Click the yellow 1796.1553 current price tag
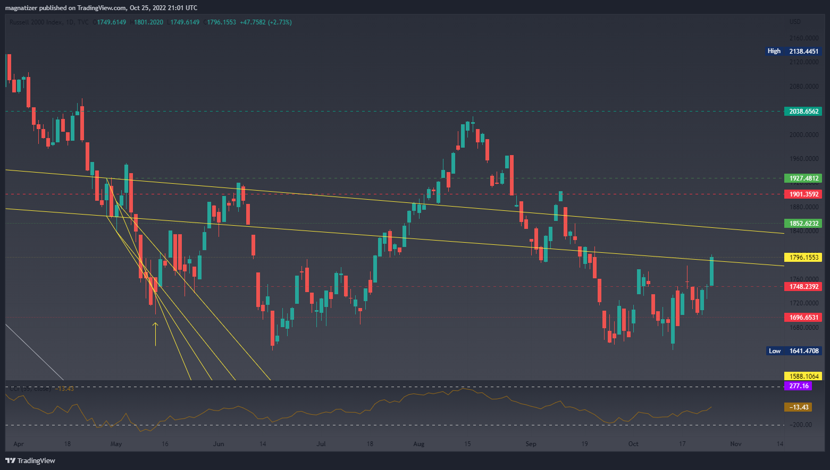Viewport: 830px width, 470px height. point(803,258)
